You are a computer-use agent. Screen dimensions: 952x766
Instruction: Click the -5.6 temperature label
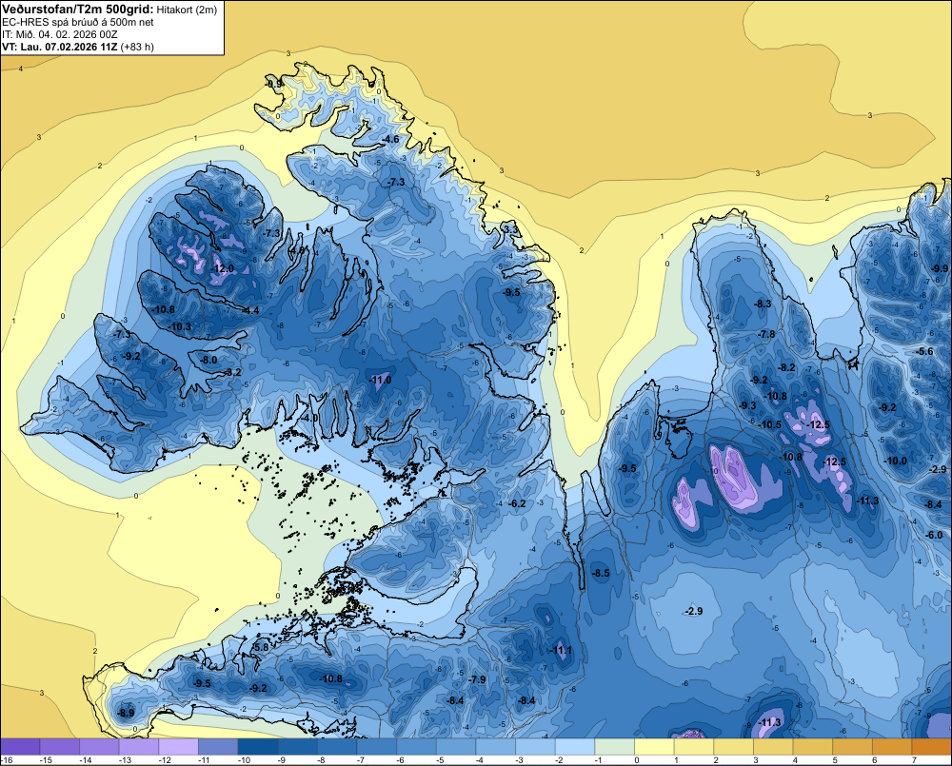click(x=924, y=351)
